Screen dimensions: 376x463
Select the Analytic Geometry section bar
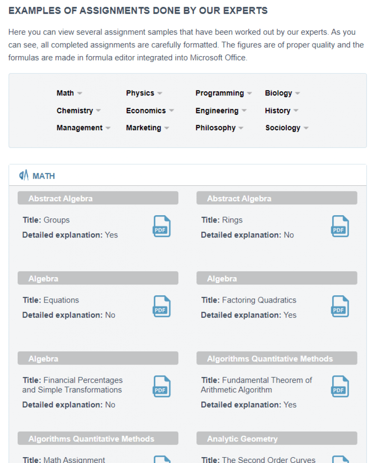[x=276, y=438]
